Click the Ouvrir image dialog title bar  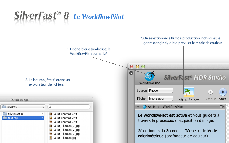(46, 100)
